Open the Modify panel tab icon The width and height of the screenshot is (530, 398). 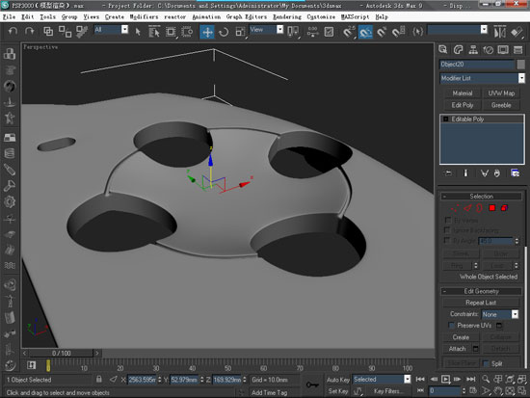pyautogui.click(x=459, y=50)
